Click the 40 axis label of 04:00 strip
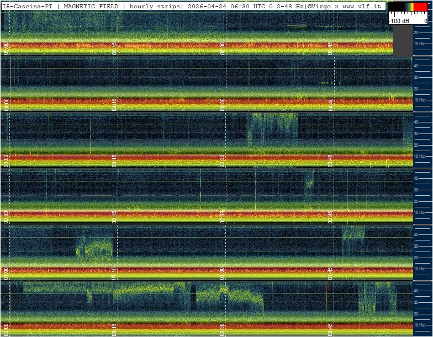 [416, 66]
